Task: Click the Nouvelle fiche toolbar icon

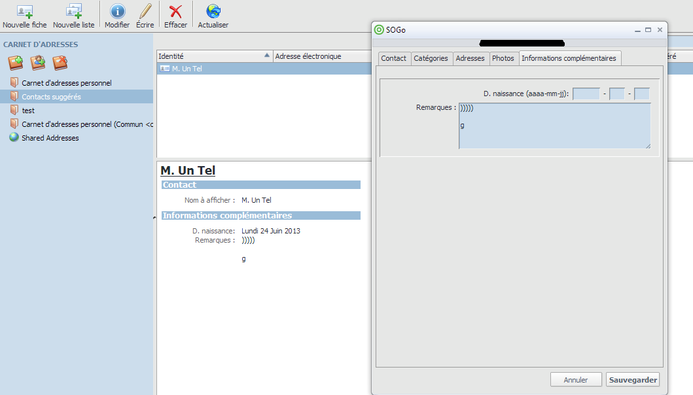Action: (x=24, y=12)
